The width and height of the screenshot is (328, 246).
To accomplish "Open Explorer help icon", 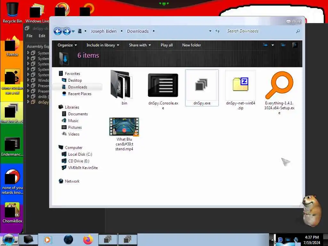I will pos(295,45).
